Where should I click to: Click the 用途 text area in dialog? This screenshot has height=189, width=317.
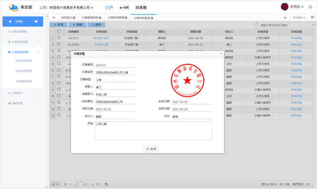click(x=154, y=131)
